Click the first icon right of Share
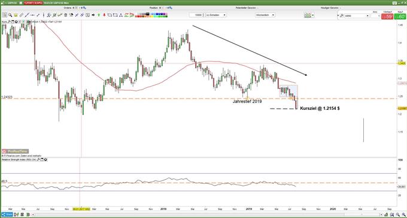 tap(16, 214)
